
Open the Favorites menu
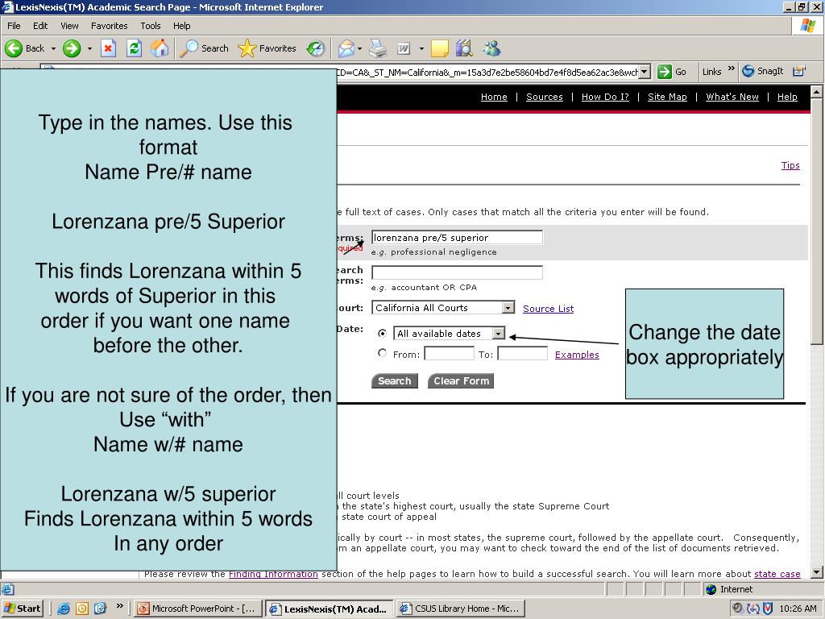[x=109, y=26]
